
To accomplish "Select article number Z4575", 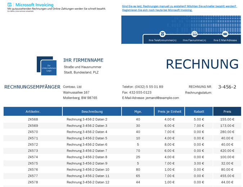I will coord(33,164).
